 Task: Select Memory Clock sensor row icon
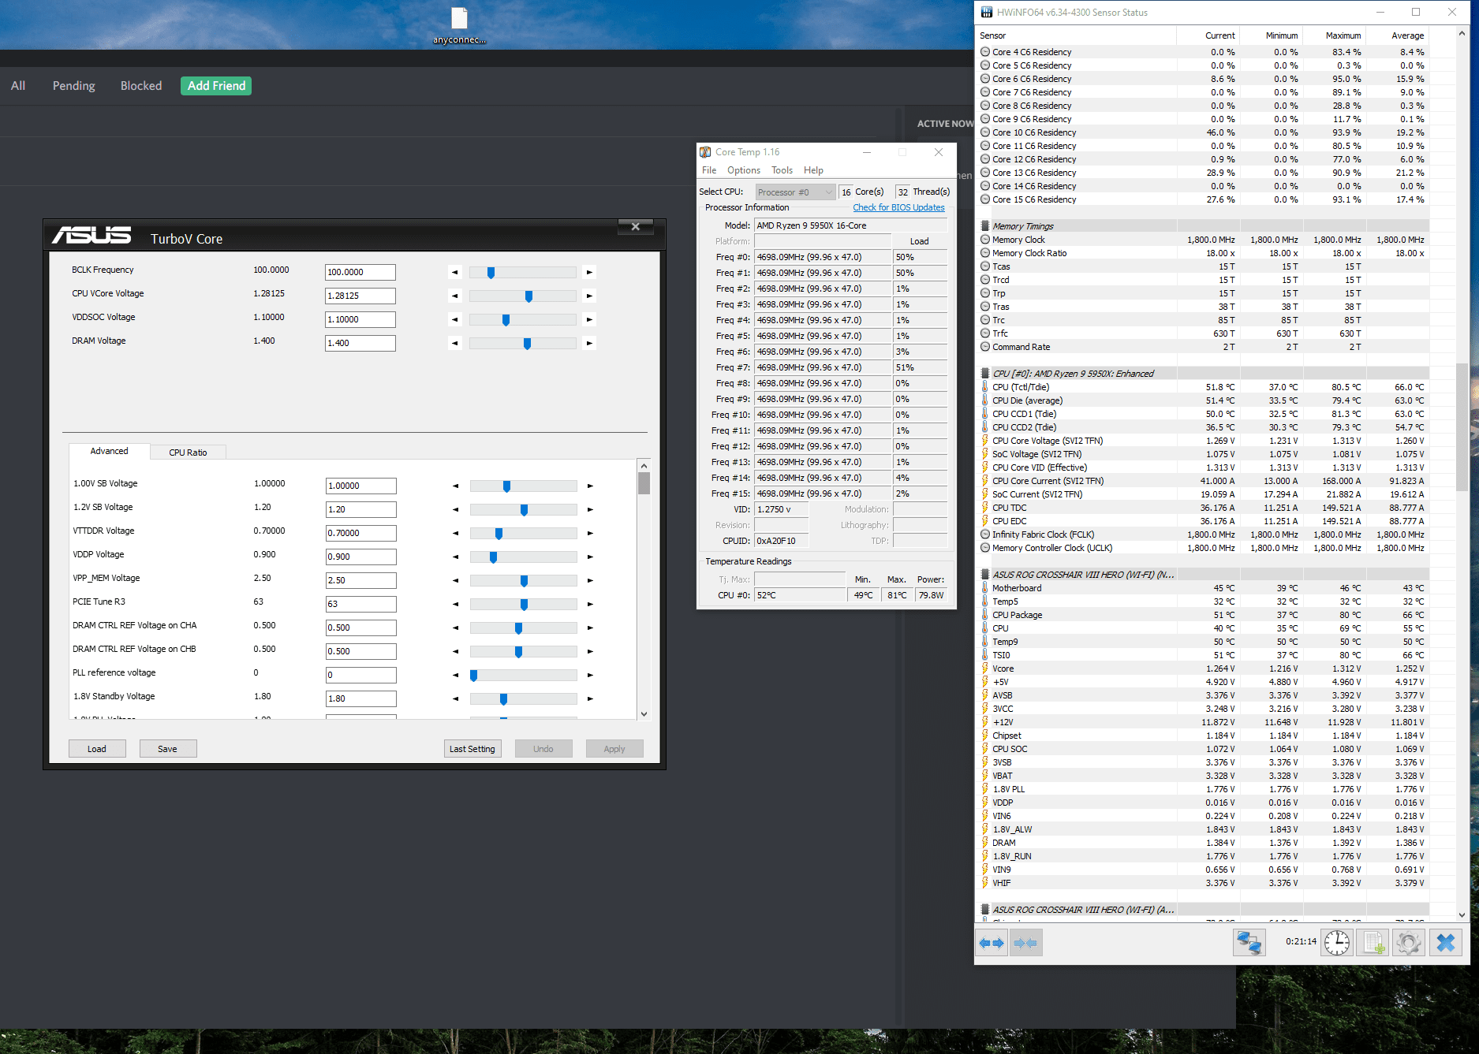[x=985, y=240]
